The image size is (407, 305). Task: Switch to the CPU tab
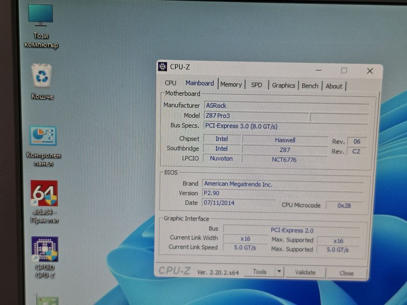(171, 83)
